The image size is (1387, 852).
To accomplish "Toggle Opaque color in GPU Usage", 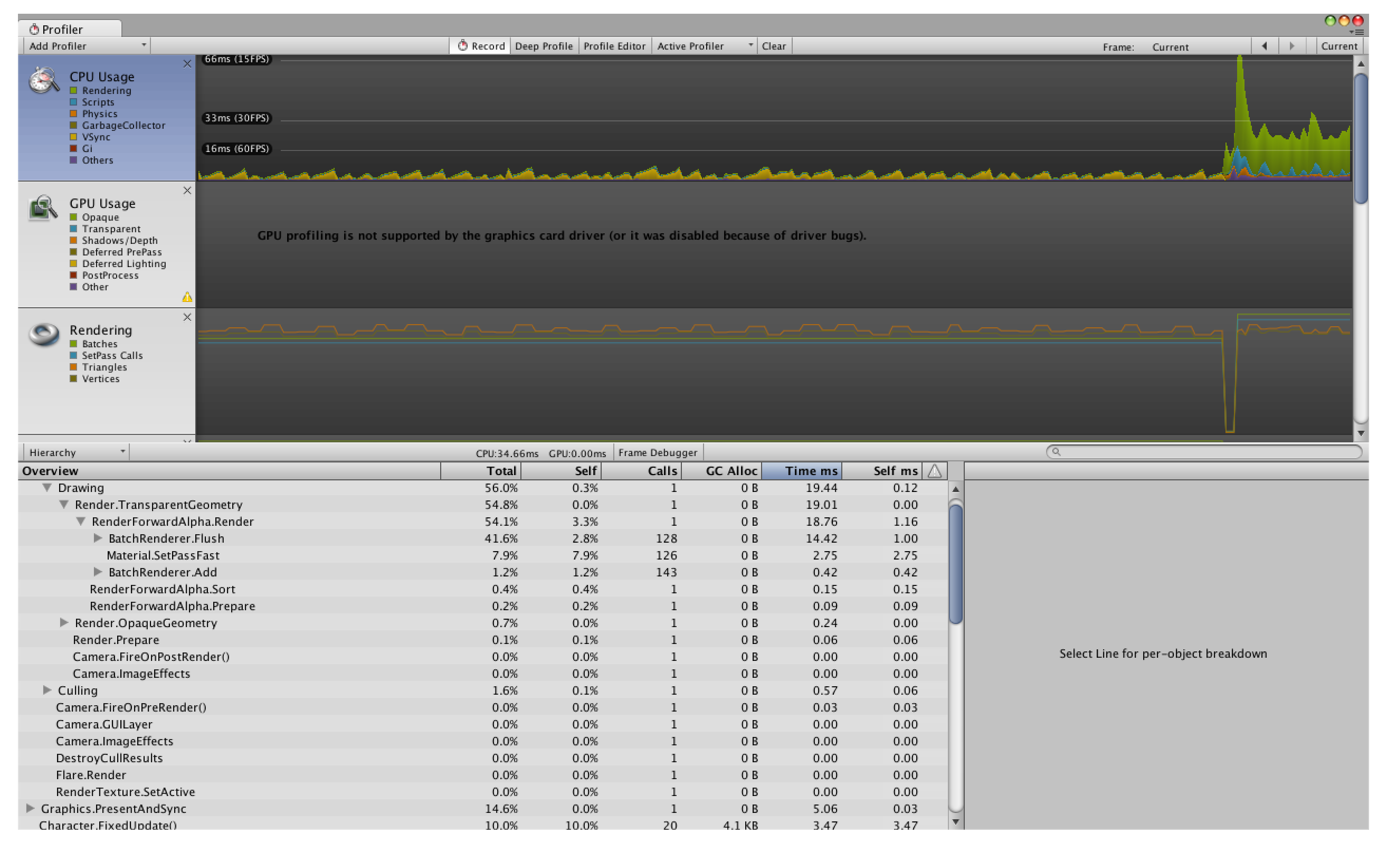I will [73, 217].
